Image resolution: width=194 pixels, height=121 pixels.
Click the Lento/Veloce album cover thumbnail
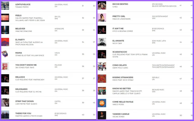(5, 5)
